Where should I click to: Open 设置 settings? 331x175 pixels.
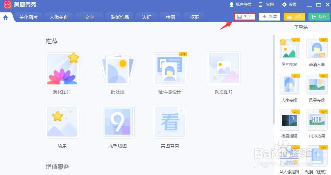coord(290,5)
